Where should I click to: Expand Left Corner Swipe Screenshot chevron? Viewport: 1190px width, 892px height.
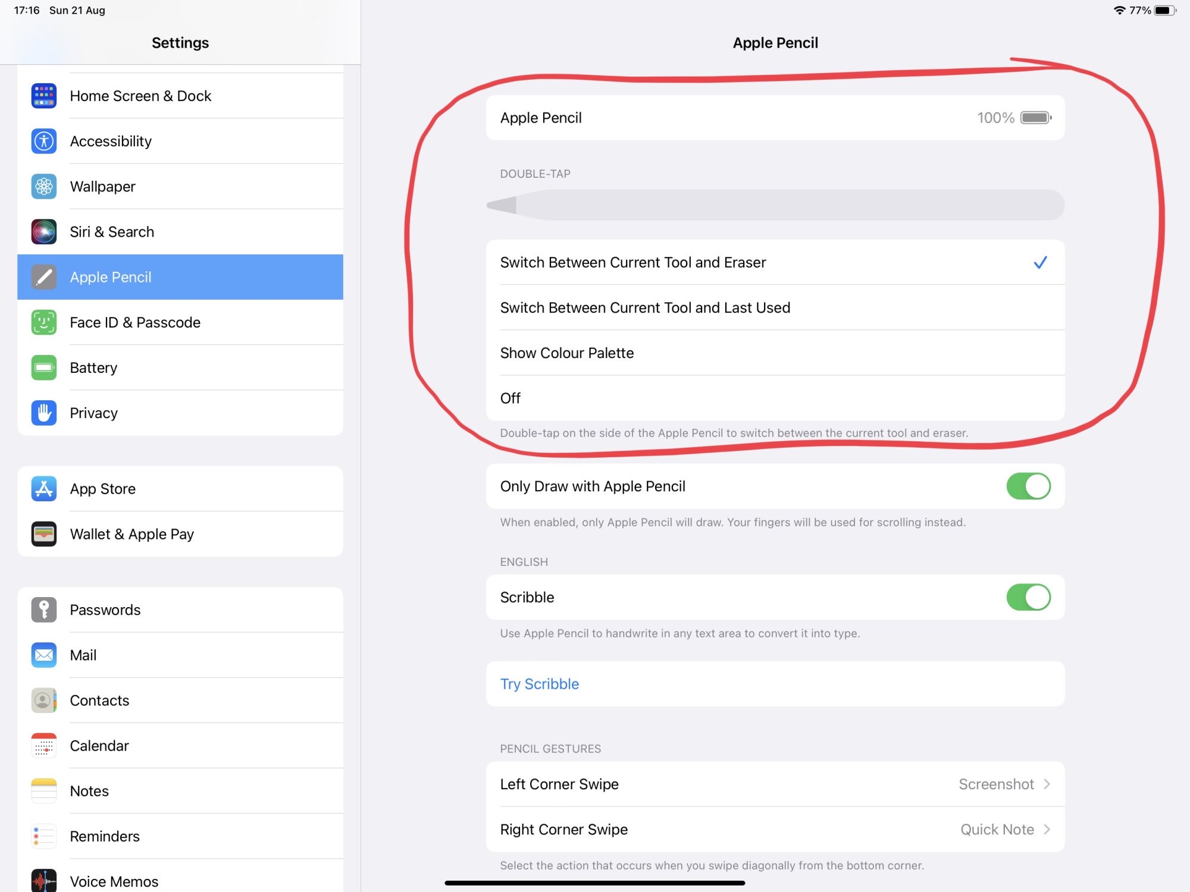point(1047,784)
